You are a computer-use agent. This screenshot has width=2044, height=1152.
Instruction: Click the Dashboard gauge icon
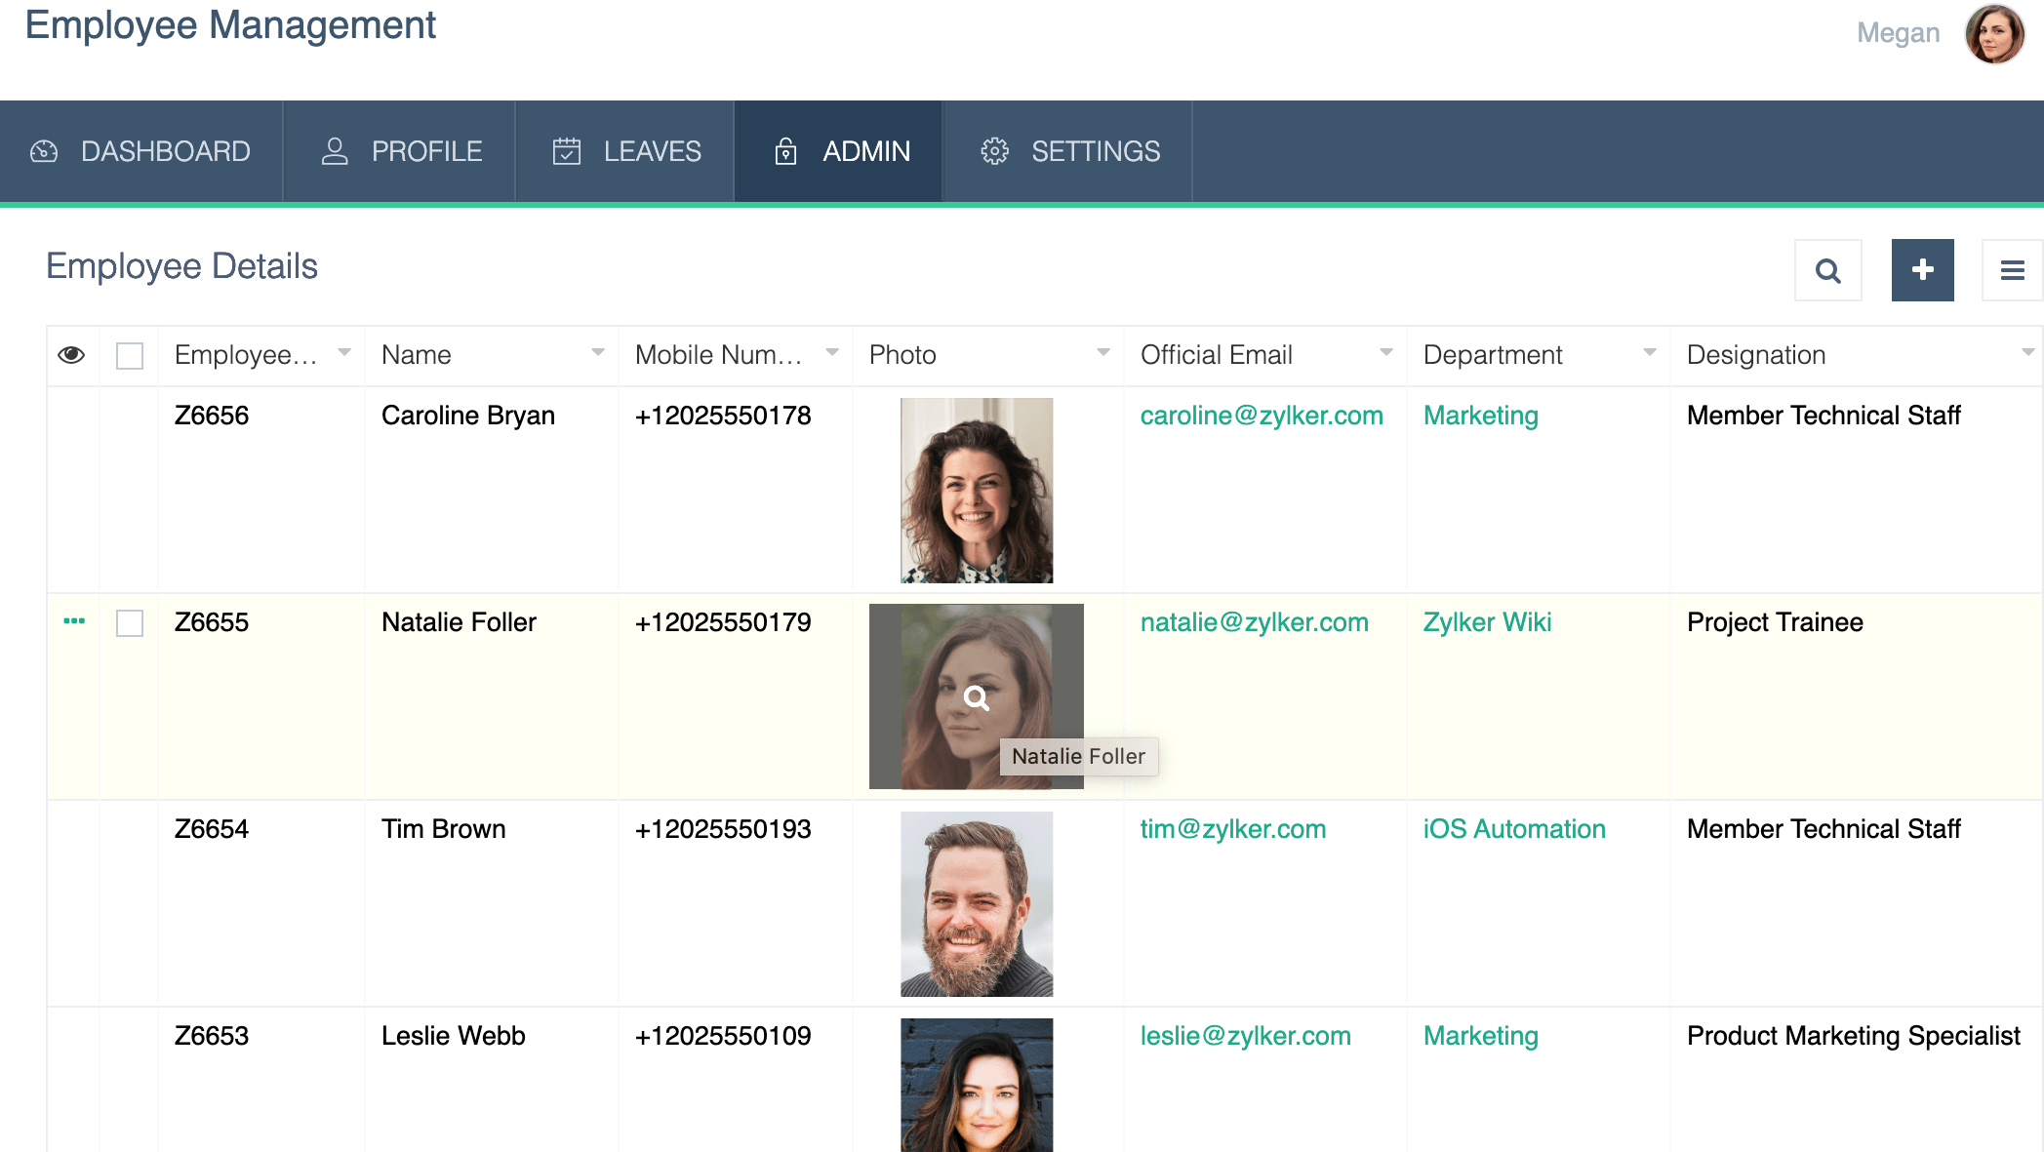pos(44,151)
